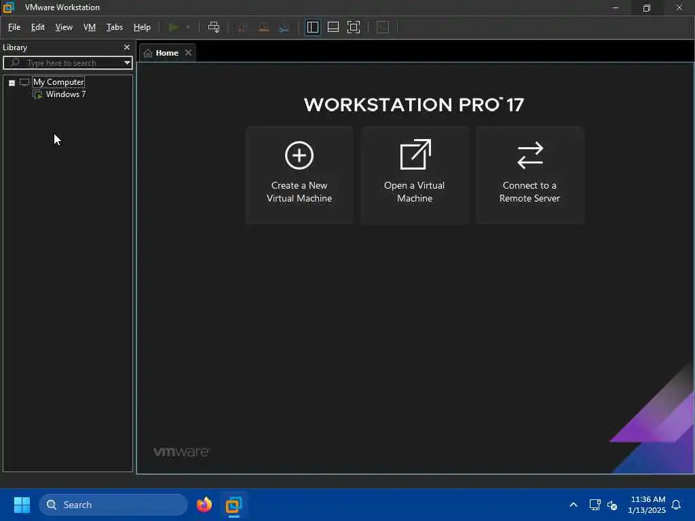Open the power options dropdown arrow
This screenshot has height=521, width=695.
tap(188, 27)
